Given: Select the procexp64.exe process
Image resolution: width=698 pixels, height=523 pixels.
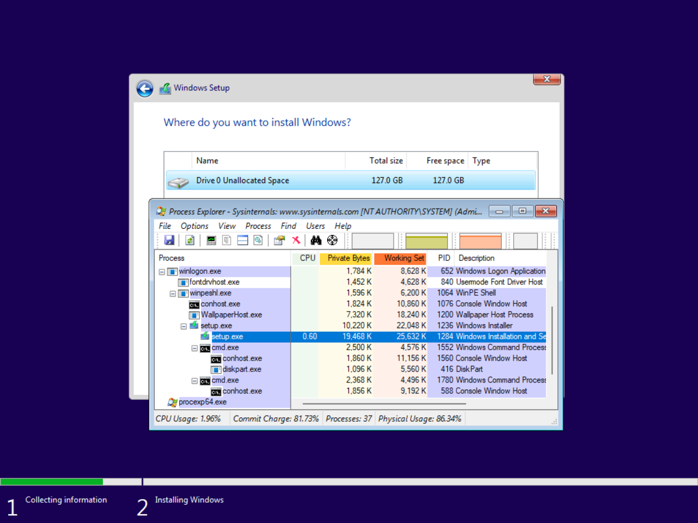Looking at the screenshot, I should pos(202,402).
